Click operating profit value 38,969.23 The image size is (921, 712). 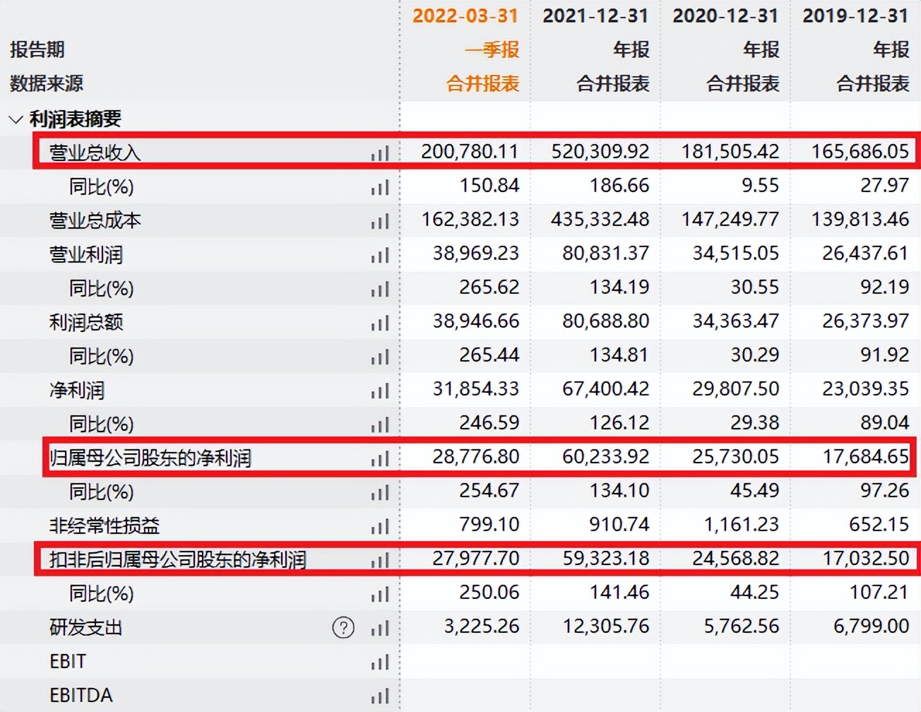coord(475,253)
